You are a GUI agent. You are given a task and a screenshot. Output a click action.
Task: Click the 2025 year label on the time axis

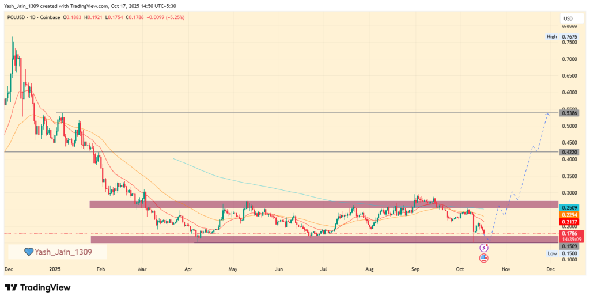coord(55,269)
